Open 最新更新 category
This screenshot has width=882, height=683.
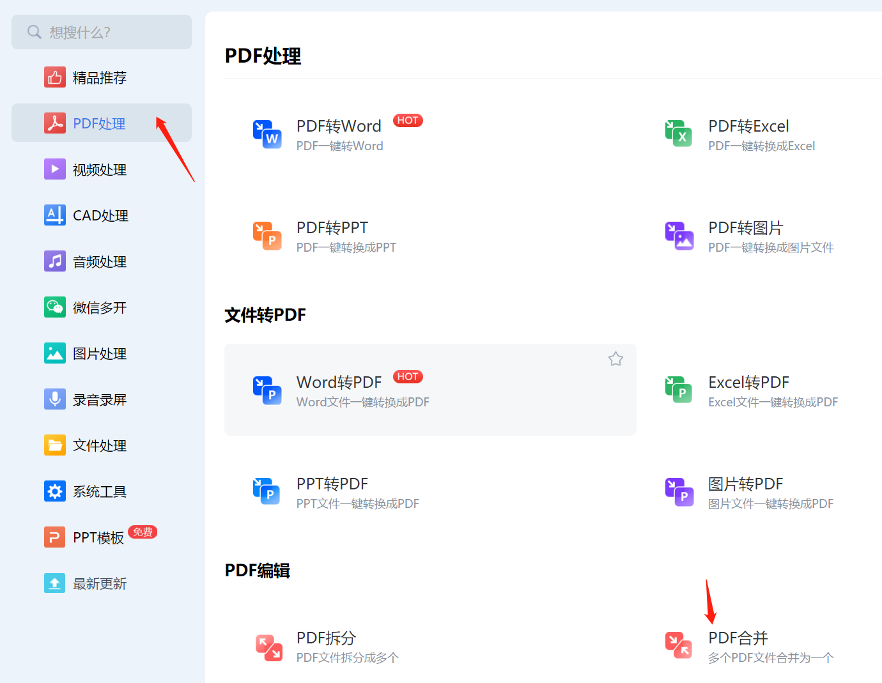point(100,584)
